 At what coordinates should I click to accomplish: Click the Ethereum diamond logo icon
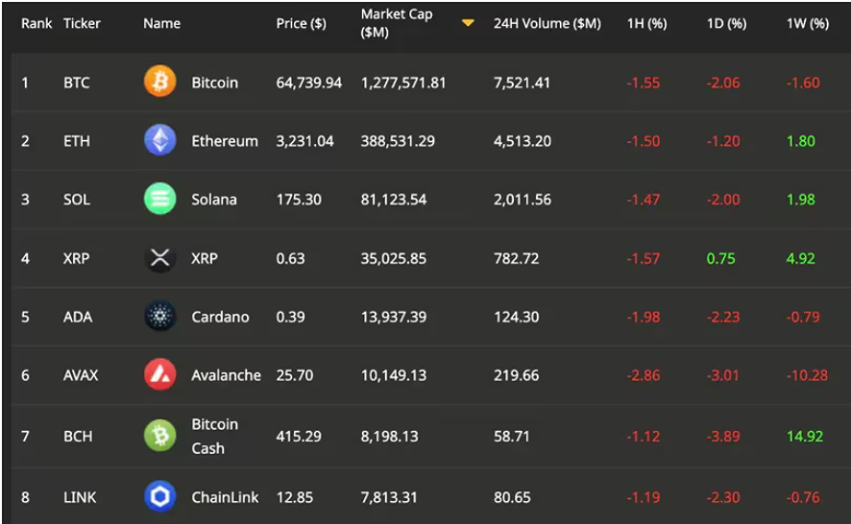pos(160,141)
